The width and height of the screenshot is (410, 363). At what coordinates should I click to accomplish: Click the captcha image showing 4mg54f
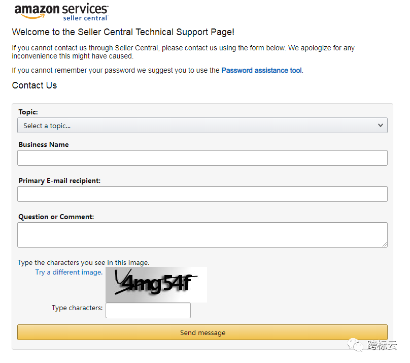coord(156,285)
